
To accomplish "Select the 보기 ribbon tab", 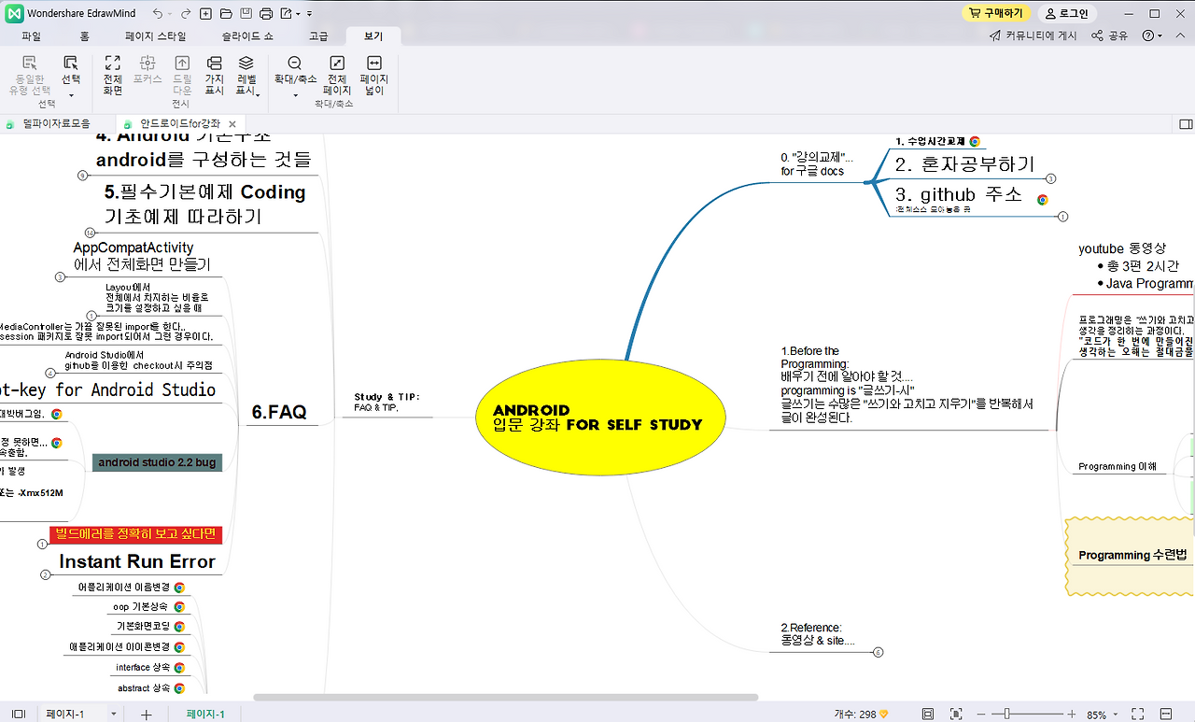I will click(x=373, y=36).
